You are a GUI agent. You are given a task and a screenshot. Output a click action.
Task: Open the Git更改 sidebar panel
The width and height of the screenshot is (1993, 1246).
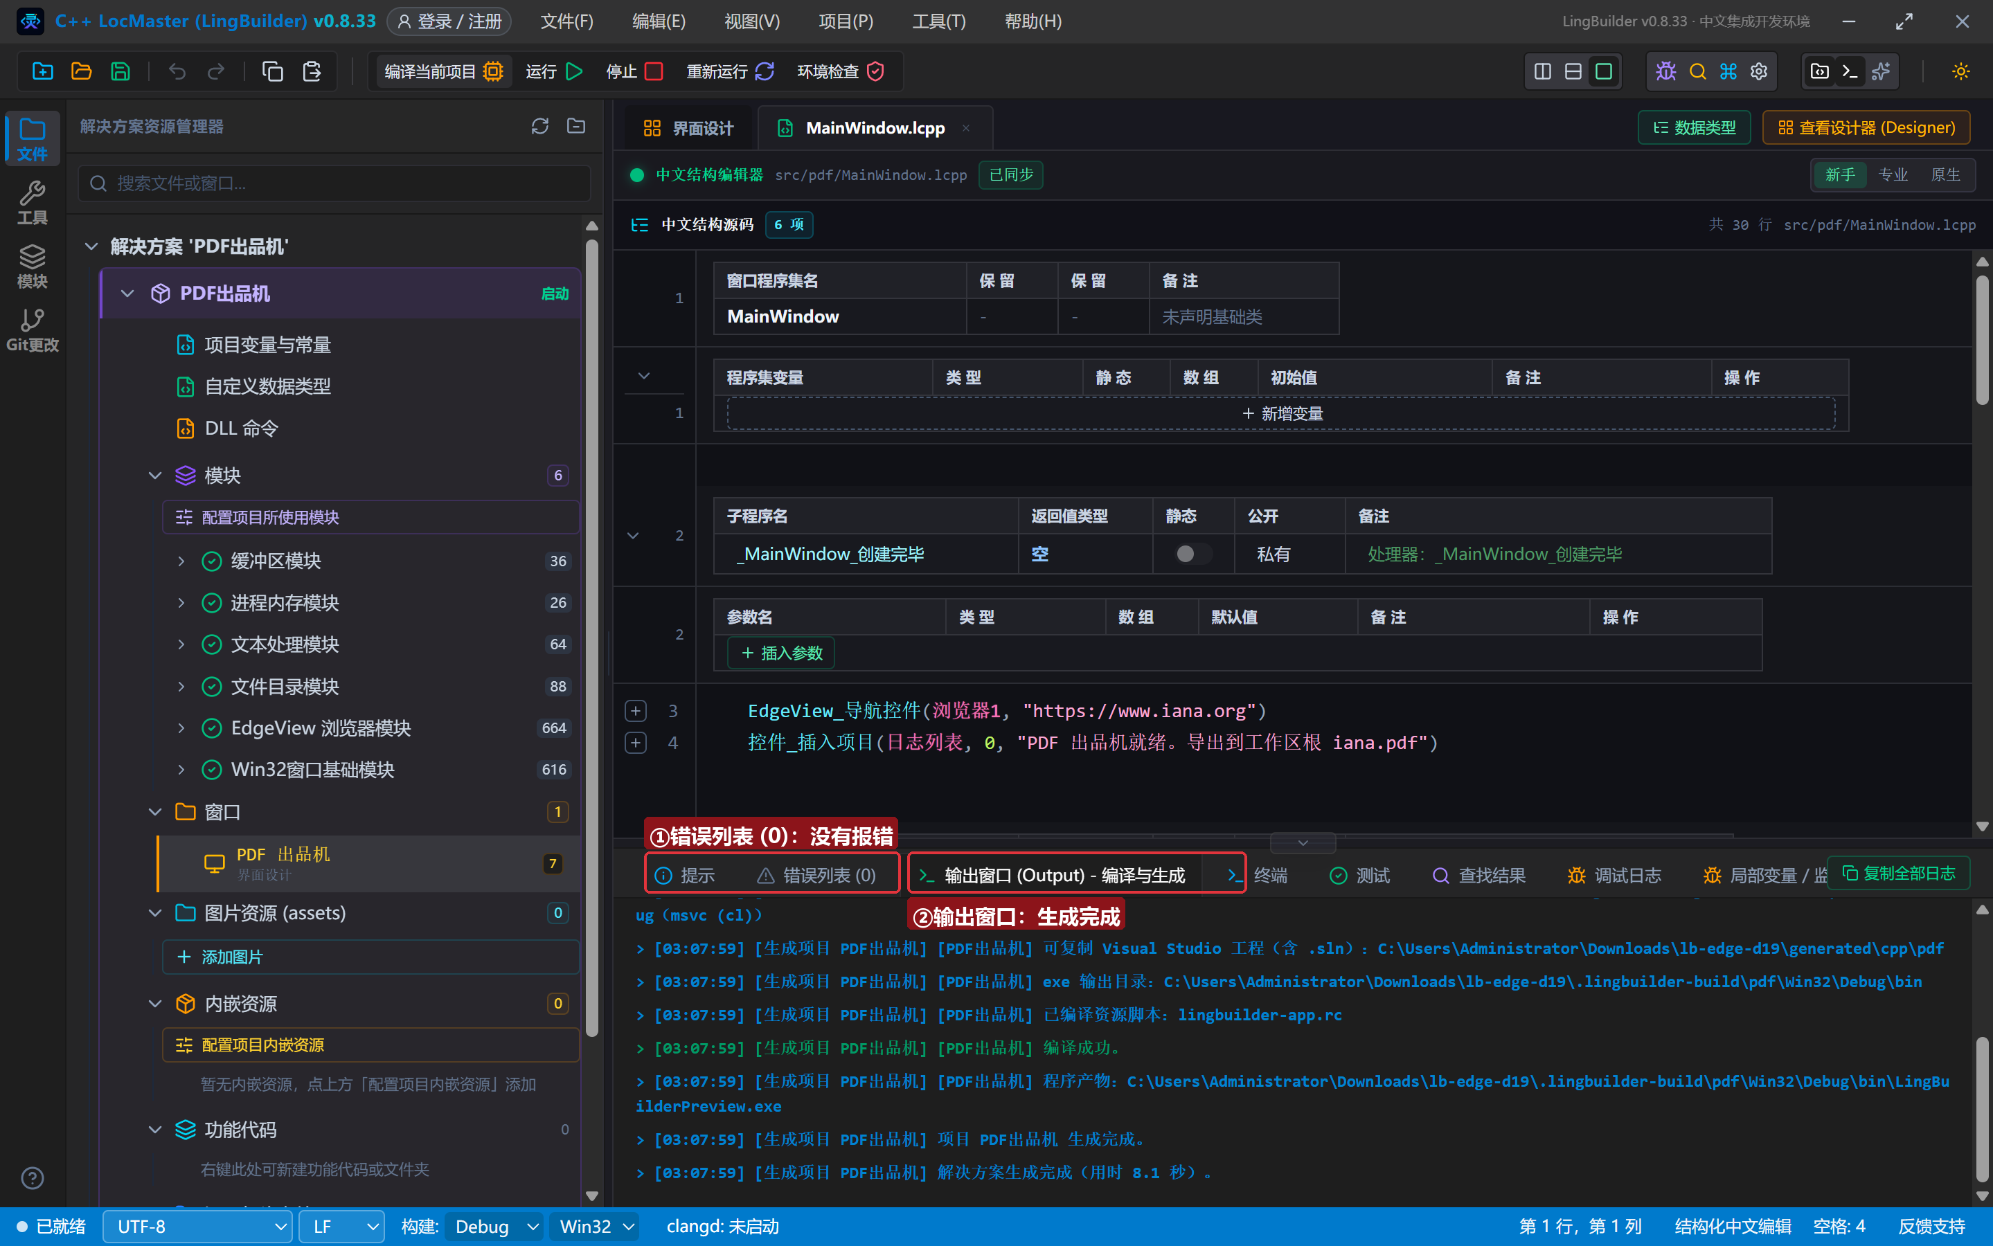coord(32,330)
